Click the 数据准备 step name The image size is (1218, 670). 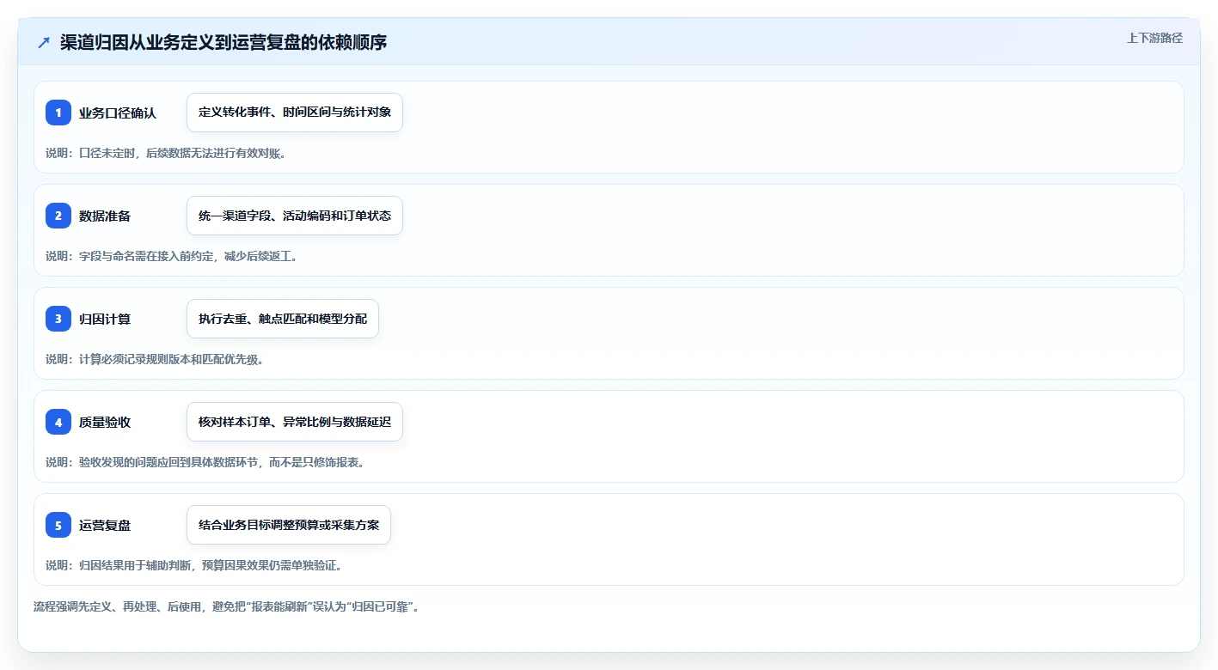[105, 216]
